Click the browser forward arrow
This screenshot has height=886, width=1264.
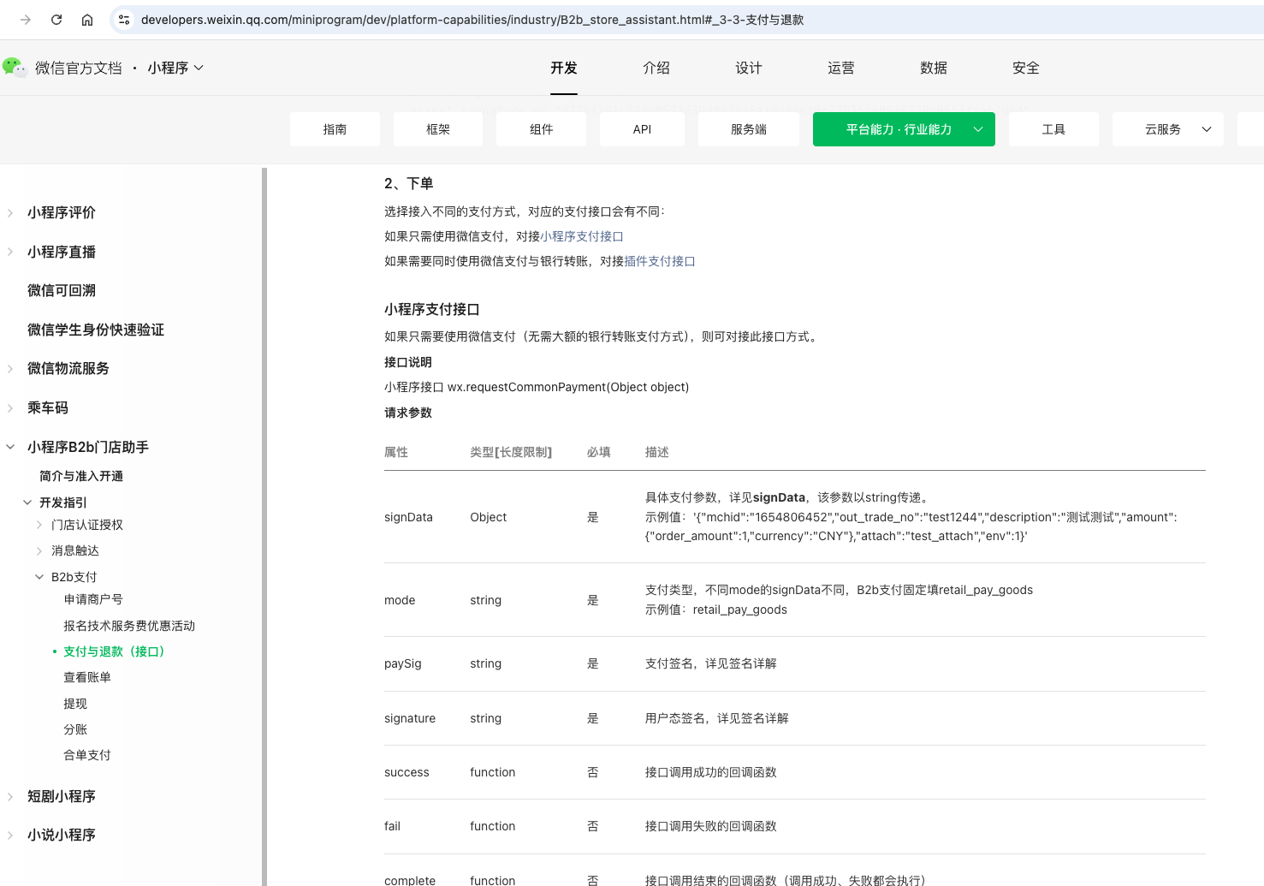coord(26,20)
